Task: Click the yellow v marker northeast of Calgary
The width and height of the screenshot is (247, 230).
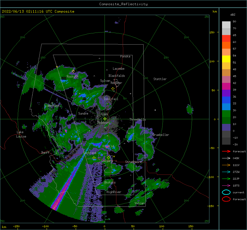Action: point(114,156)
